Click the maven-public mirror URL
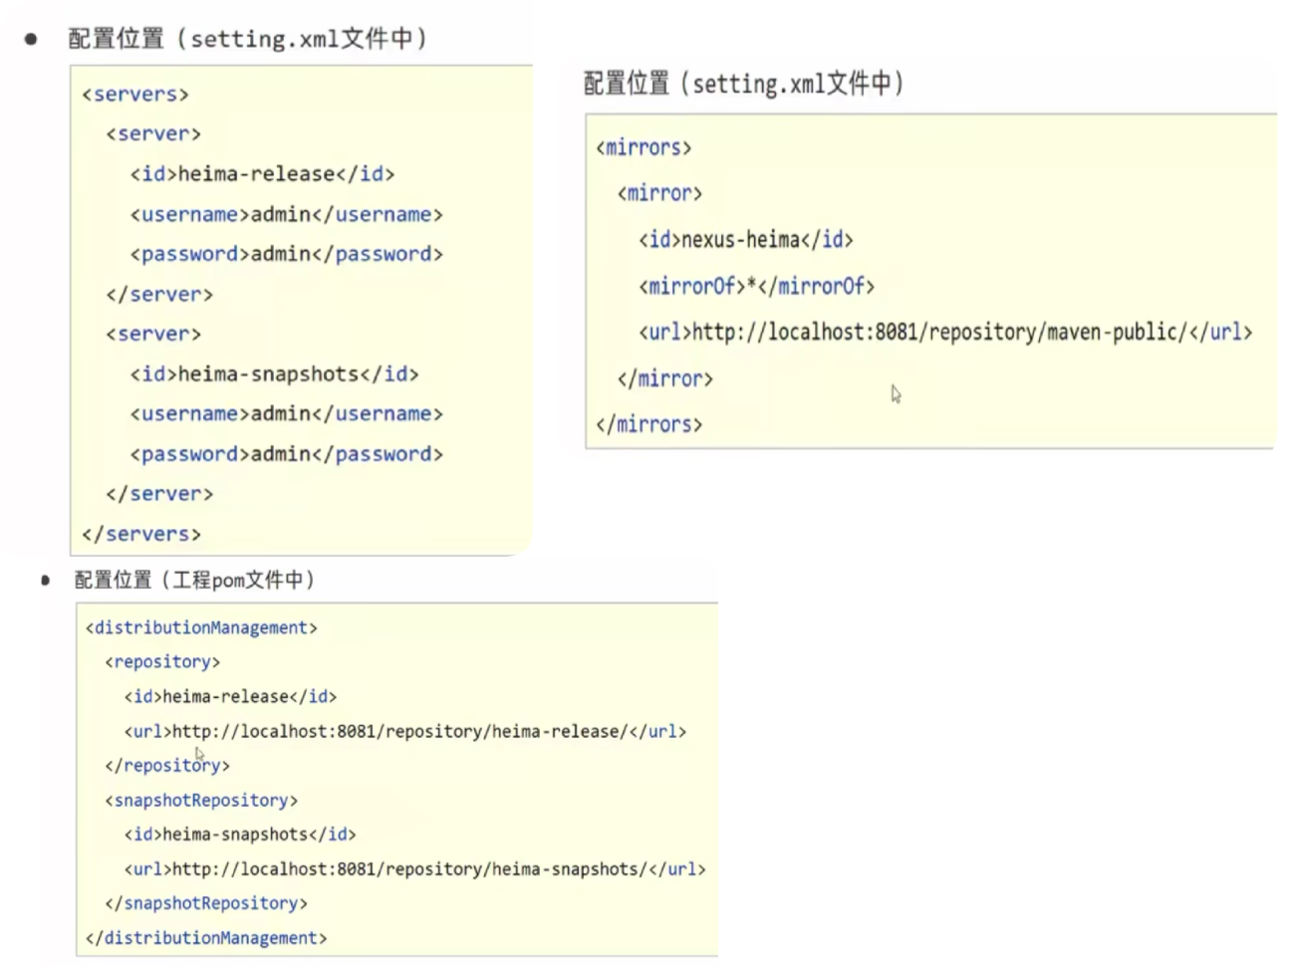The height and width of the screenshot is (966, 1289). pyautogui.click(x=944, y=333)
